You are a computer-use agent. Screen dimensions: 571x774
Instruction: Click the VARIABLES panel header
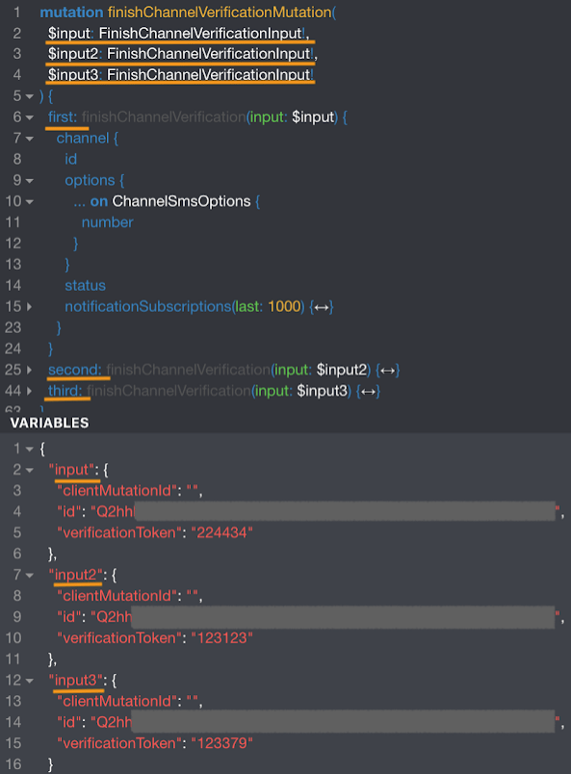pos(49,423)
